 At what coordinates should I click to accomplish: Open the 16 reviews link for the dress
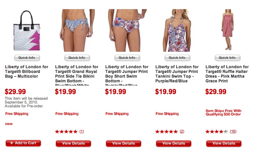click(233, 131)
